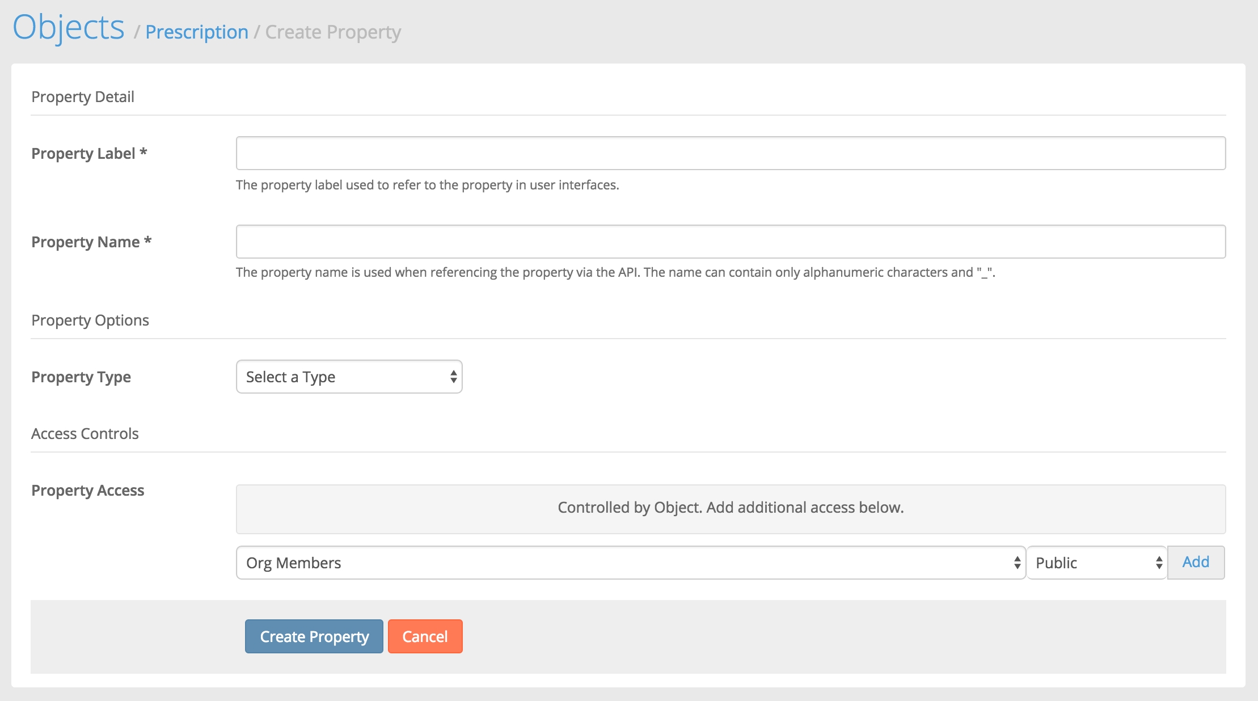Go back to Prescription object page
Viewport: 1258px width, 701px height.
coord(197,32)
